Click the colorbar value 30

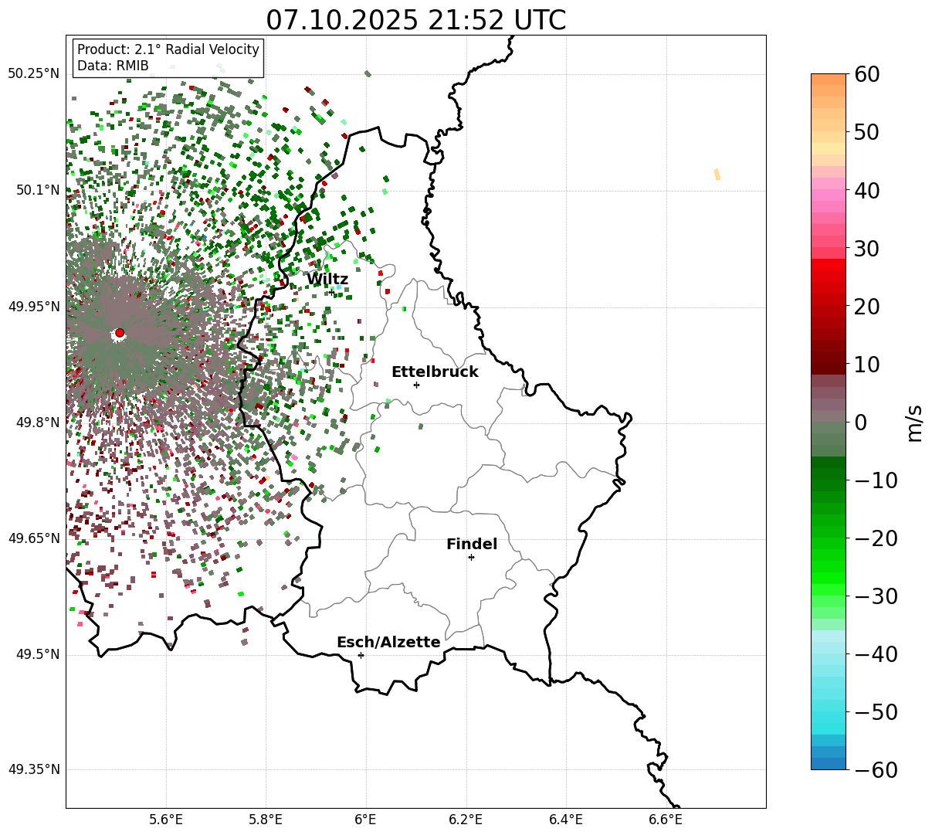(868, 248)
